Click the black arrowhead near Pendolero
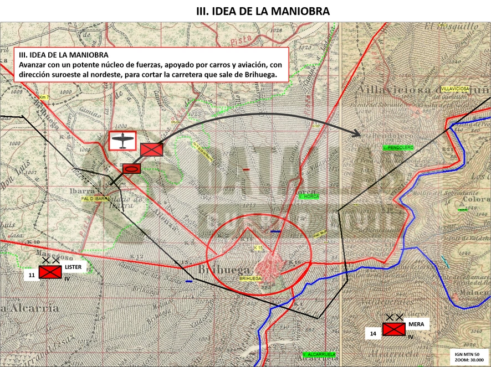The height and width of the screenshot is (367, 491). (x=356, y=133)
